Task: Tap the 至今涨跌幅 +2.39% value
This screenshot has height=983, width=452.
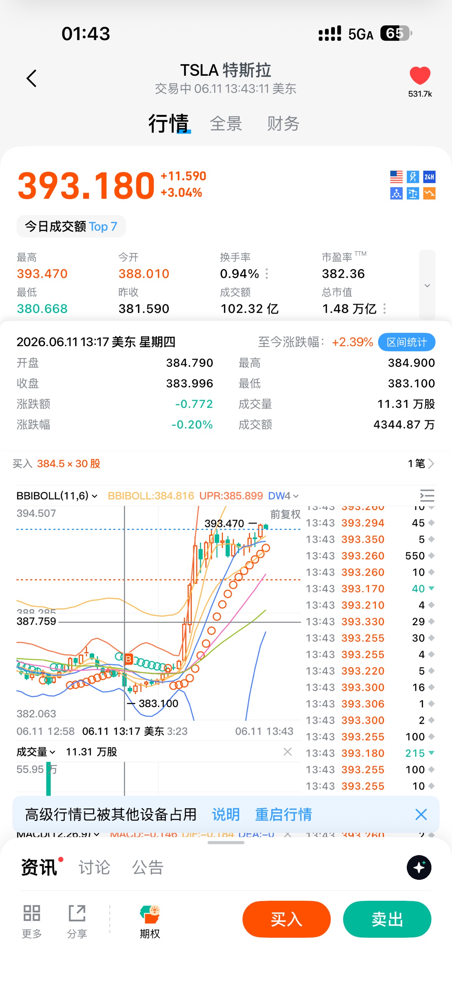Action: [353, 342]
